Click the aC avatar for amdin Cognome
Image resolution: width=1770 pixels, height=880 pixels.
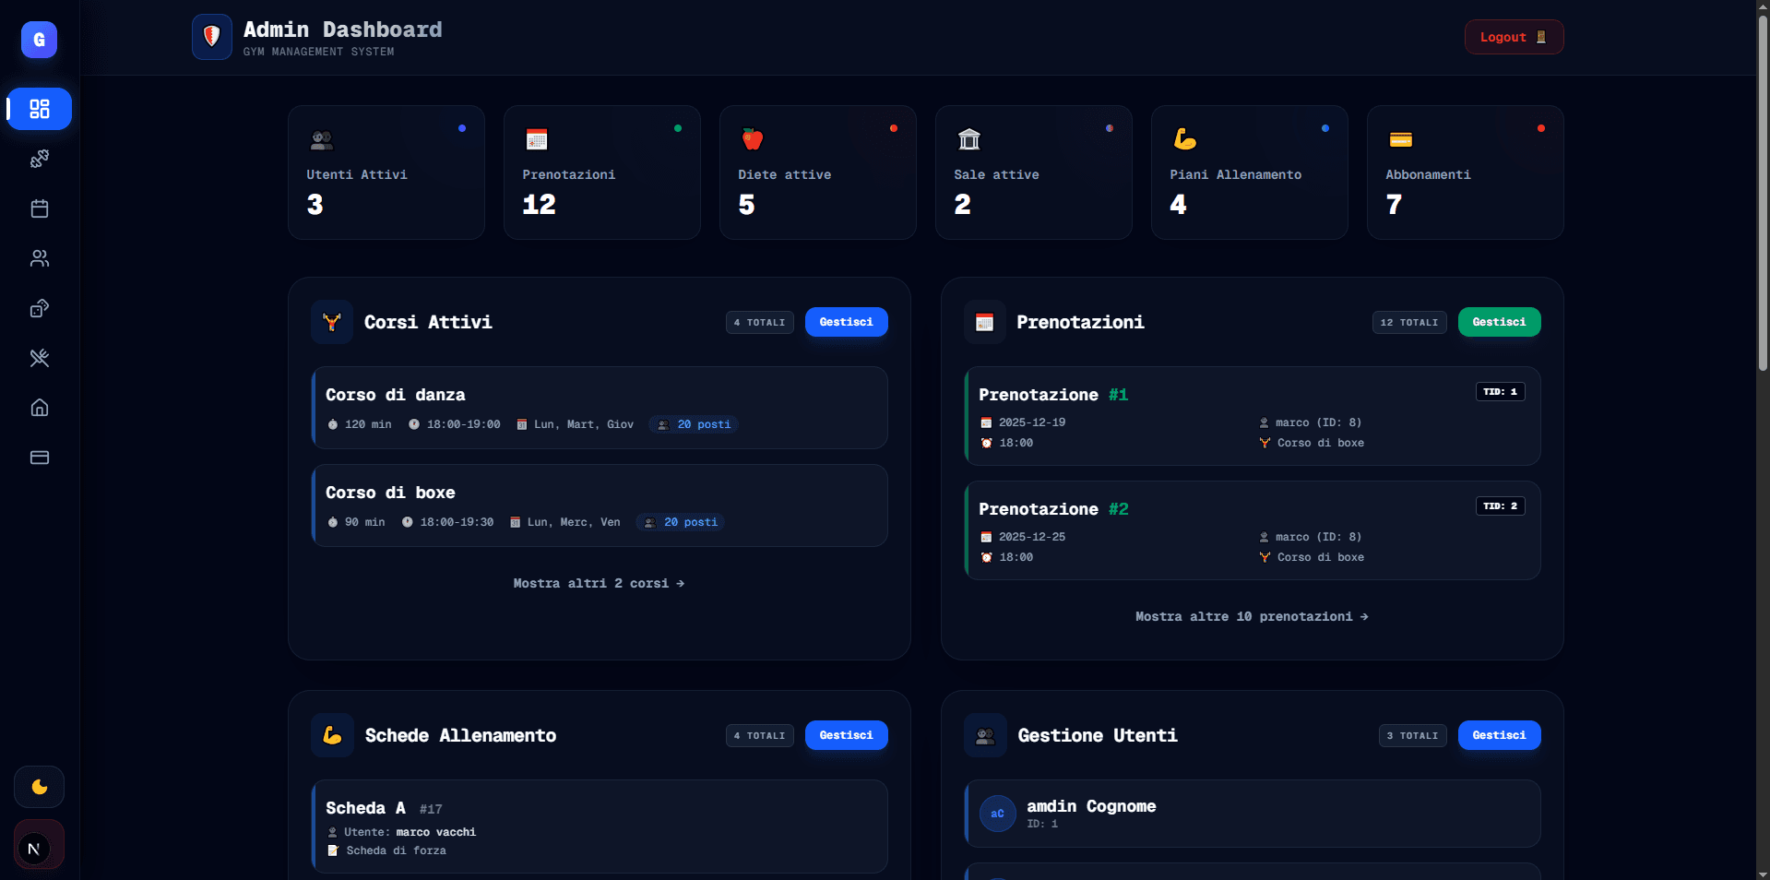pyautogui.click(x=997, y=814)
